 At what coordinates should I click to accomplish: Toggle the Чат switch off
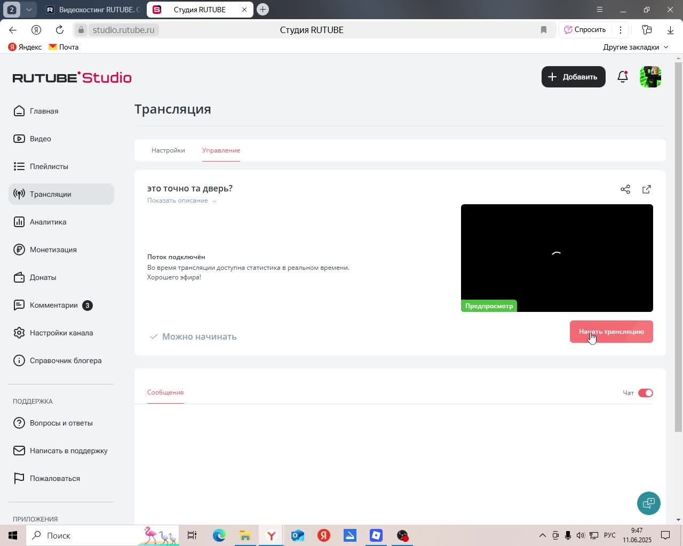646,393
